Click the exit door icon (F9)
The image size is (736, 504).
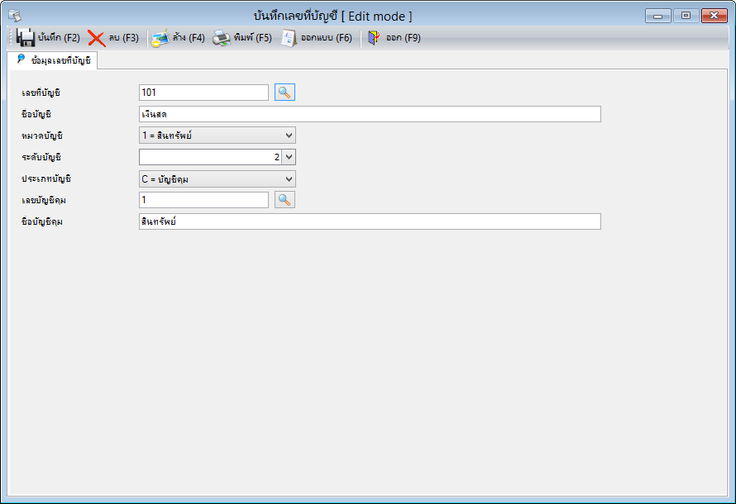(374, 37)
